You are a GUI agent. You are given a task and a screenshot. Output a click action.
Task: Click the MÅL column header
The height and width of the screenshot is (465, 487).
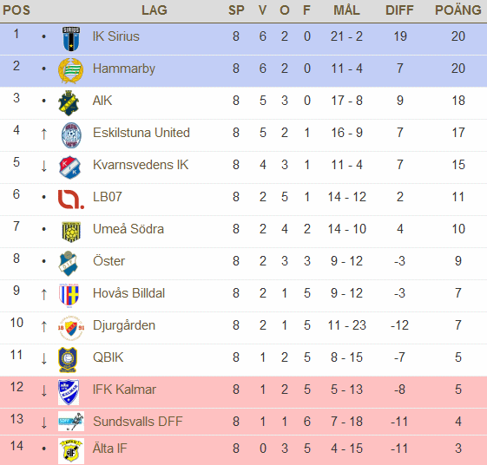346,10
